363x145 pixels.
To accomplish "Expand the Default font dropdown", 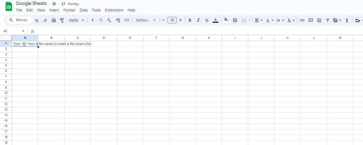I will [146, 20].
